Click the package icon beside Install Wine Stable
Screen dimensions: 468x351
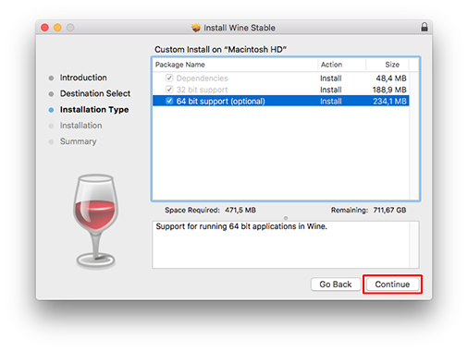196,28
